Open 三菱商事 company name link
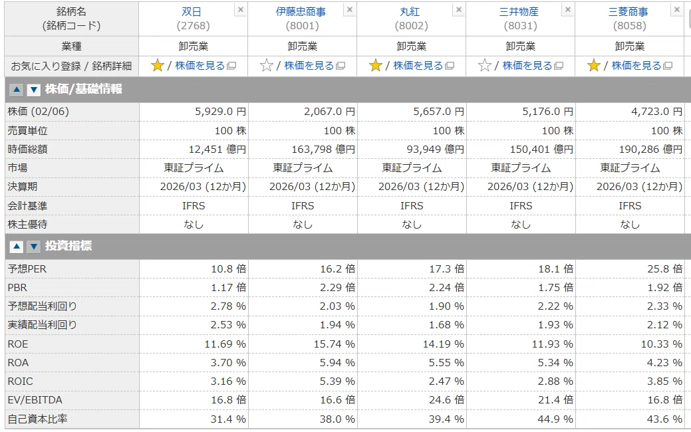This screenshot has height=432, width=691. coord(628,12)
